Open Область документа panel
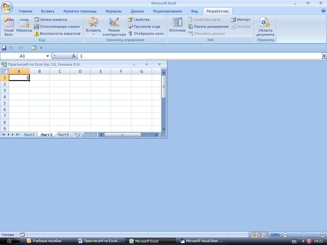The width and height of the screenshot is (327, 245). click(265, 27)
